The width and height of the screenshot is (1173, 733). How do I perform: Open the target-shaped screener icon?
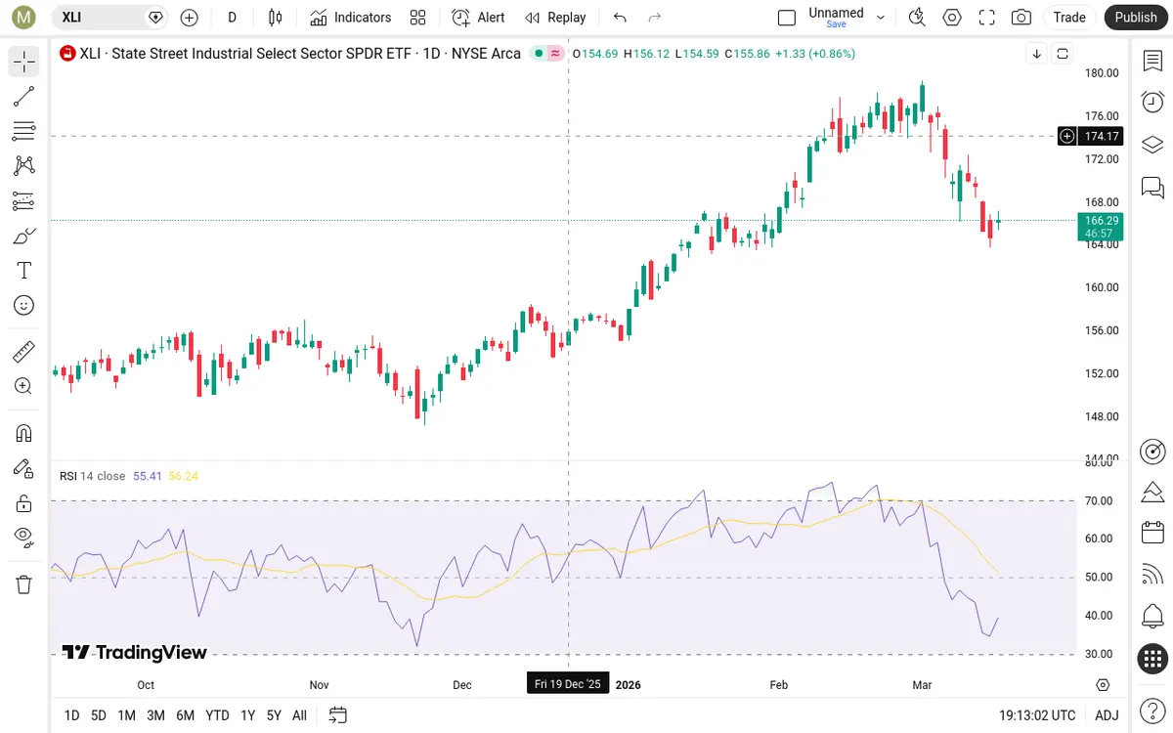tap(1152, 451)
